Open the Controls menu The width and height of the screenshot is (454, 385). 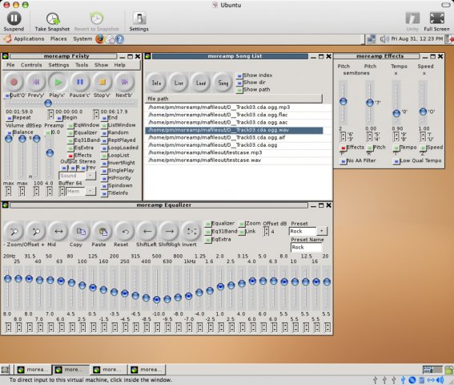[31, 65]
